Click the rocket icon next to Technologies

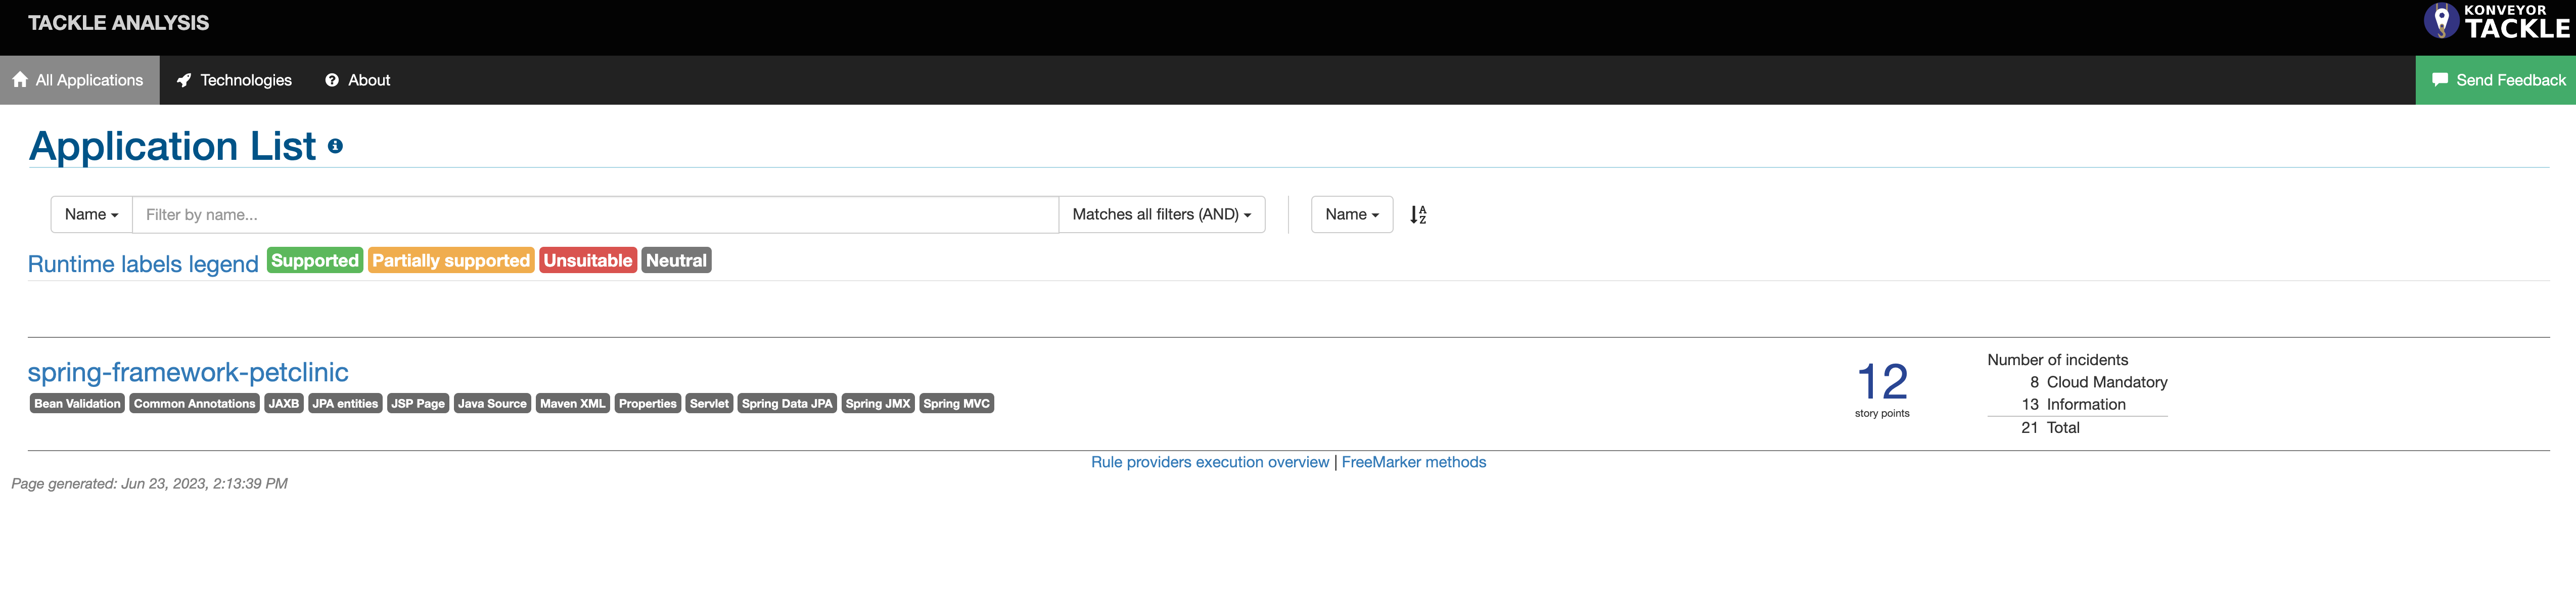pyautogui.click(x=184, y=81)
